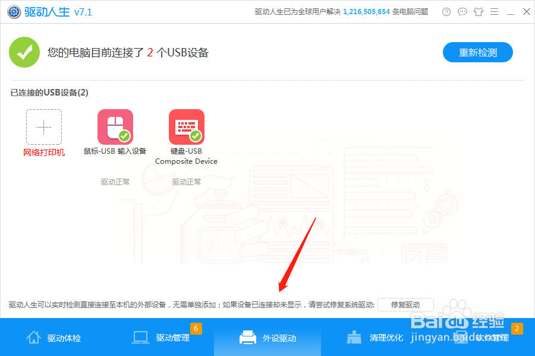
Task: Click the 重新检测 button
Action: click(478, 52)
